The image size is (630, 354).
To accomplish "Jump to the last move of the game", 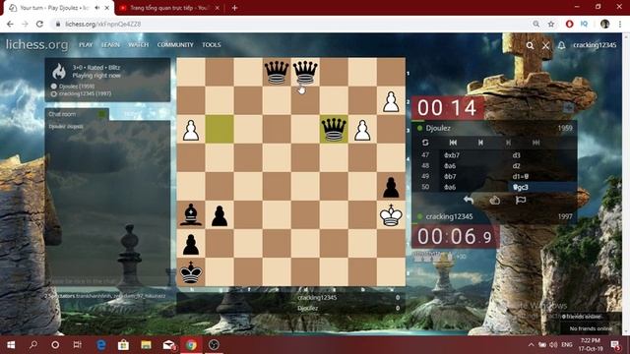I will (535, 143).
